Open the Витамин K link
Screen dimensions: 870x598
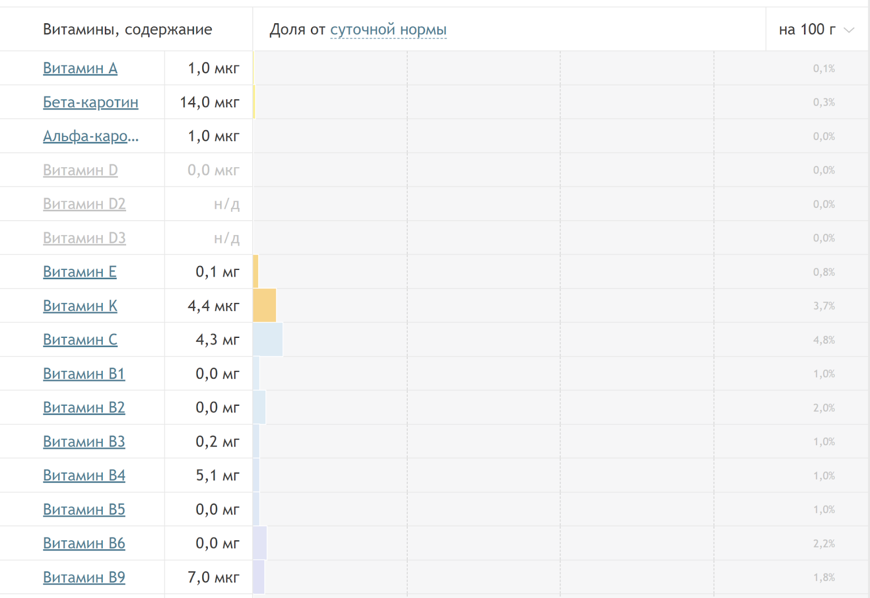pos(80,306)
